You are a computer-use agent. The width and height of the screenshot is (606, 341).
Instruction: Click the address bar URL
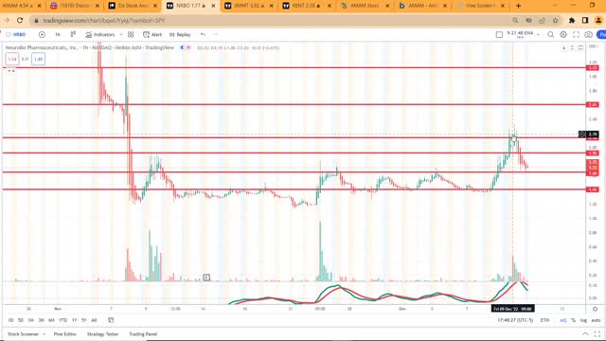(103, 21)
